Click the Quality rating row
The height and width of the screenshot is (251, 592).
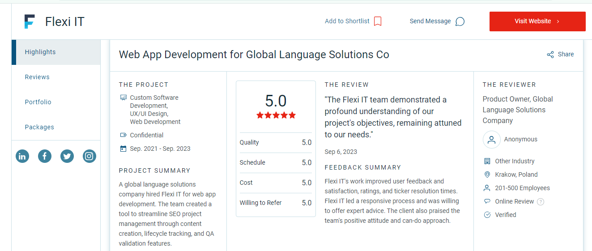point(276,142)
